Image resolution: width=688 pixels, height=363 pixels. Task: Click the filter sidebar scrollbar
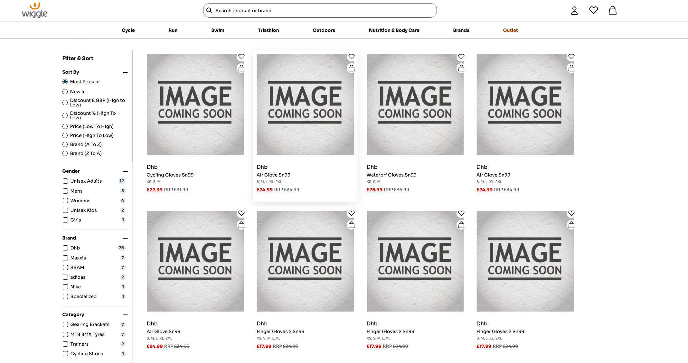tap(132, 106)
